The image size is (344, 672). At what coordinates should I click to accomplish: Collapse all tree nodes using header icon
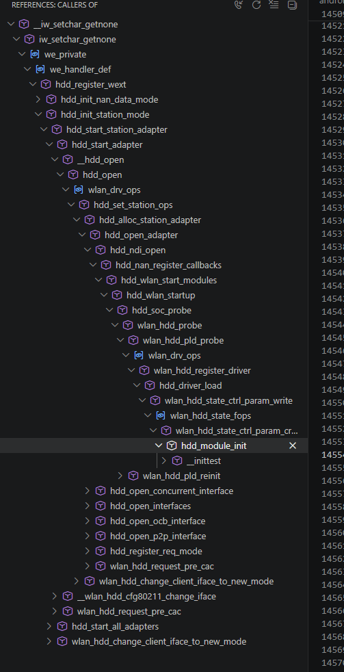pos(292,5)
